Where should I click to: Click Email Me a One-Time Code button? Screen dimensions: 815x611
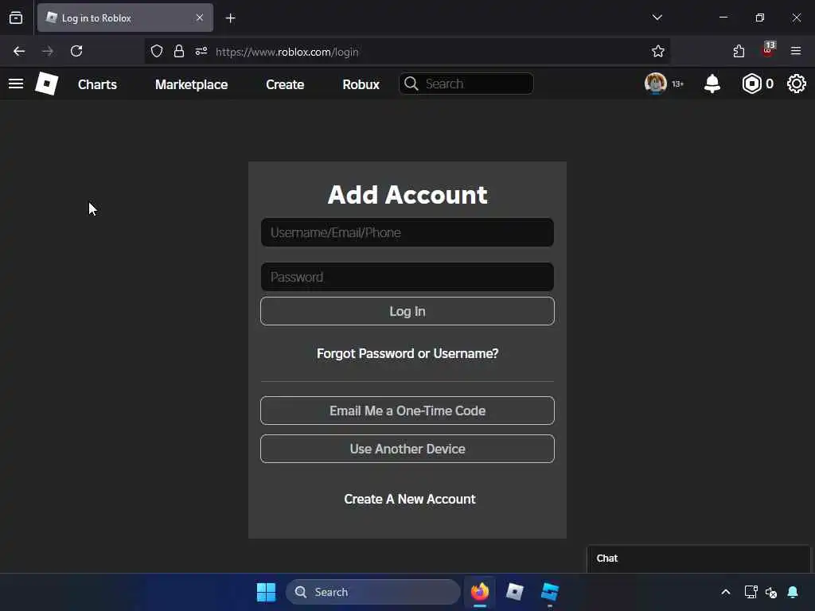407,411
